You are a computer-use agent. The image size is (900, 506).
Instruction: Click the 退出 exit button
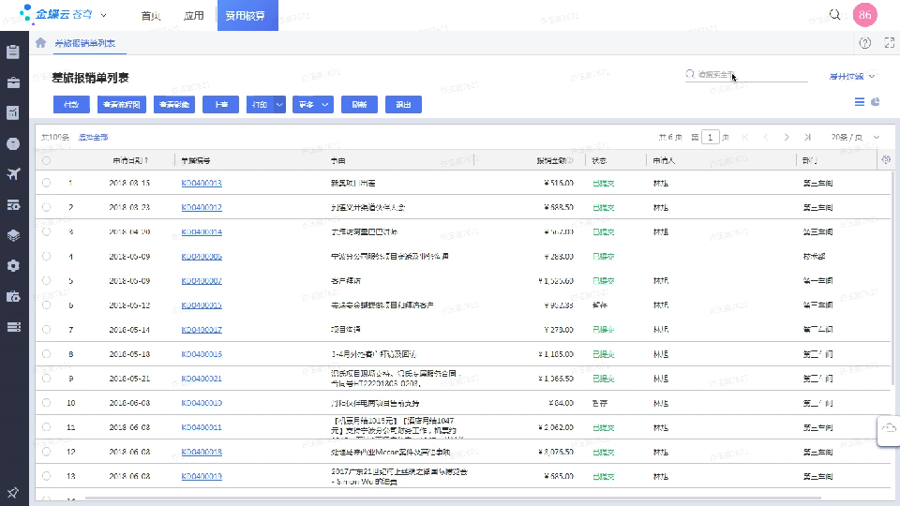(403, 104)
